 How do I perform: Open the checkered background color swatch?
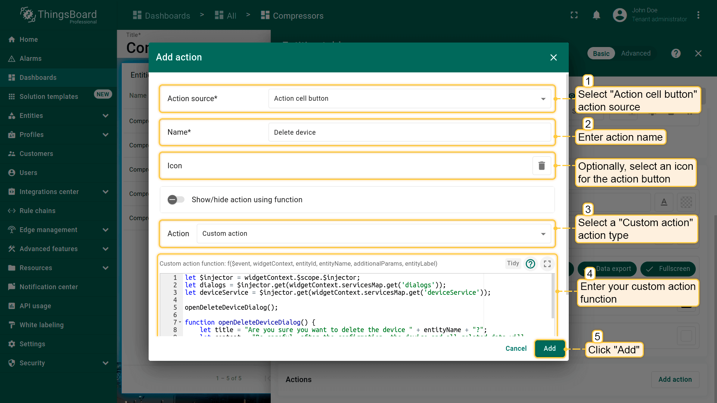(x=686, y=202)
